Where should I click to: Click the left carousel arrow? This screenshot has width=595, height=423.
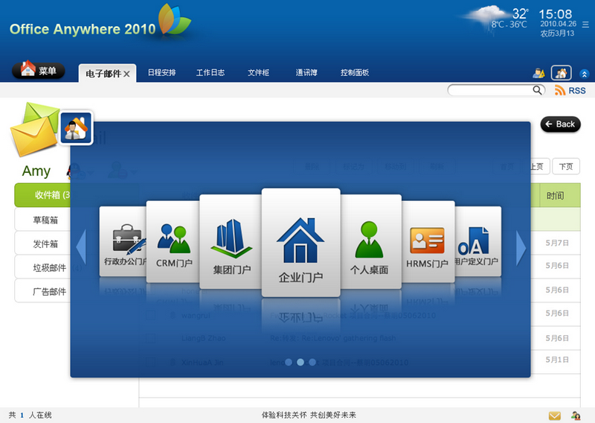(81, 247)
